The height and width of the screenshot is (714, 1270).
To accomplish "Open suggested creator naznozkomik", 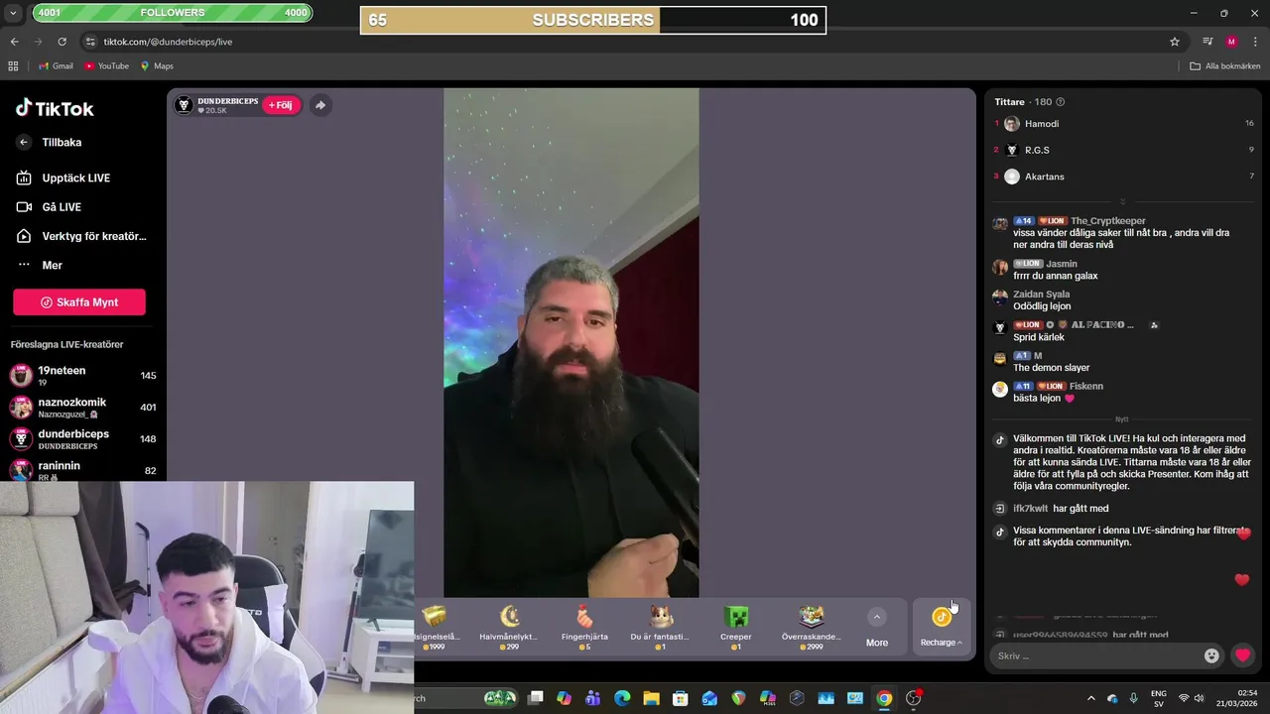I will click(83, 407).
